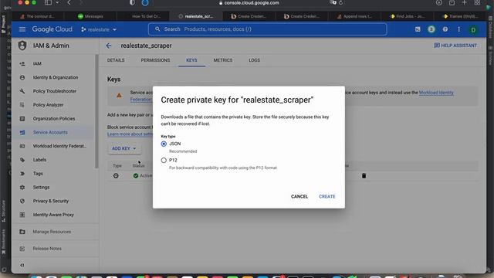Cancel the create private key dialog
The height and width of the screenshot is (278, 494).
coord(299,196)
